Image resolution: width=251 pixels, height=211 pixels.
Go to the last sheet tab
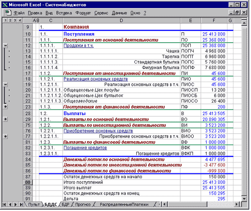[x=21, y=204]
